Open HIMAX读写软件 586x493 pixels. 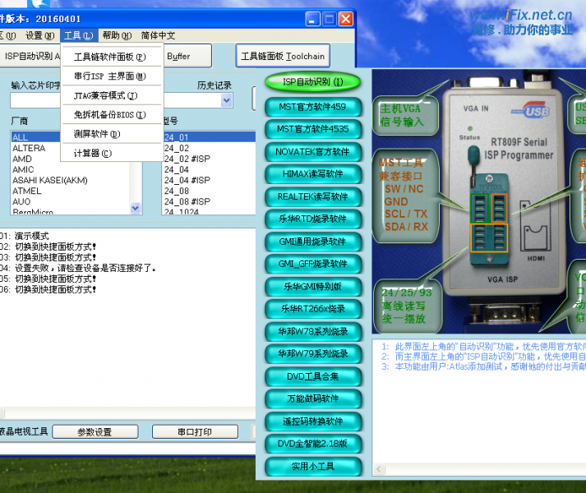pyautogui.click(x=313, y=174)
